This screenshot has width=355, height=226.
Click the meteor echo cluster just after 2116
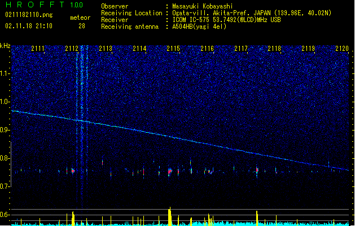click(x=211, y=171)
